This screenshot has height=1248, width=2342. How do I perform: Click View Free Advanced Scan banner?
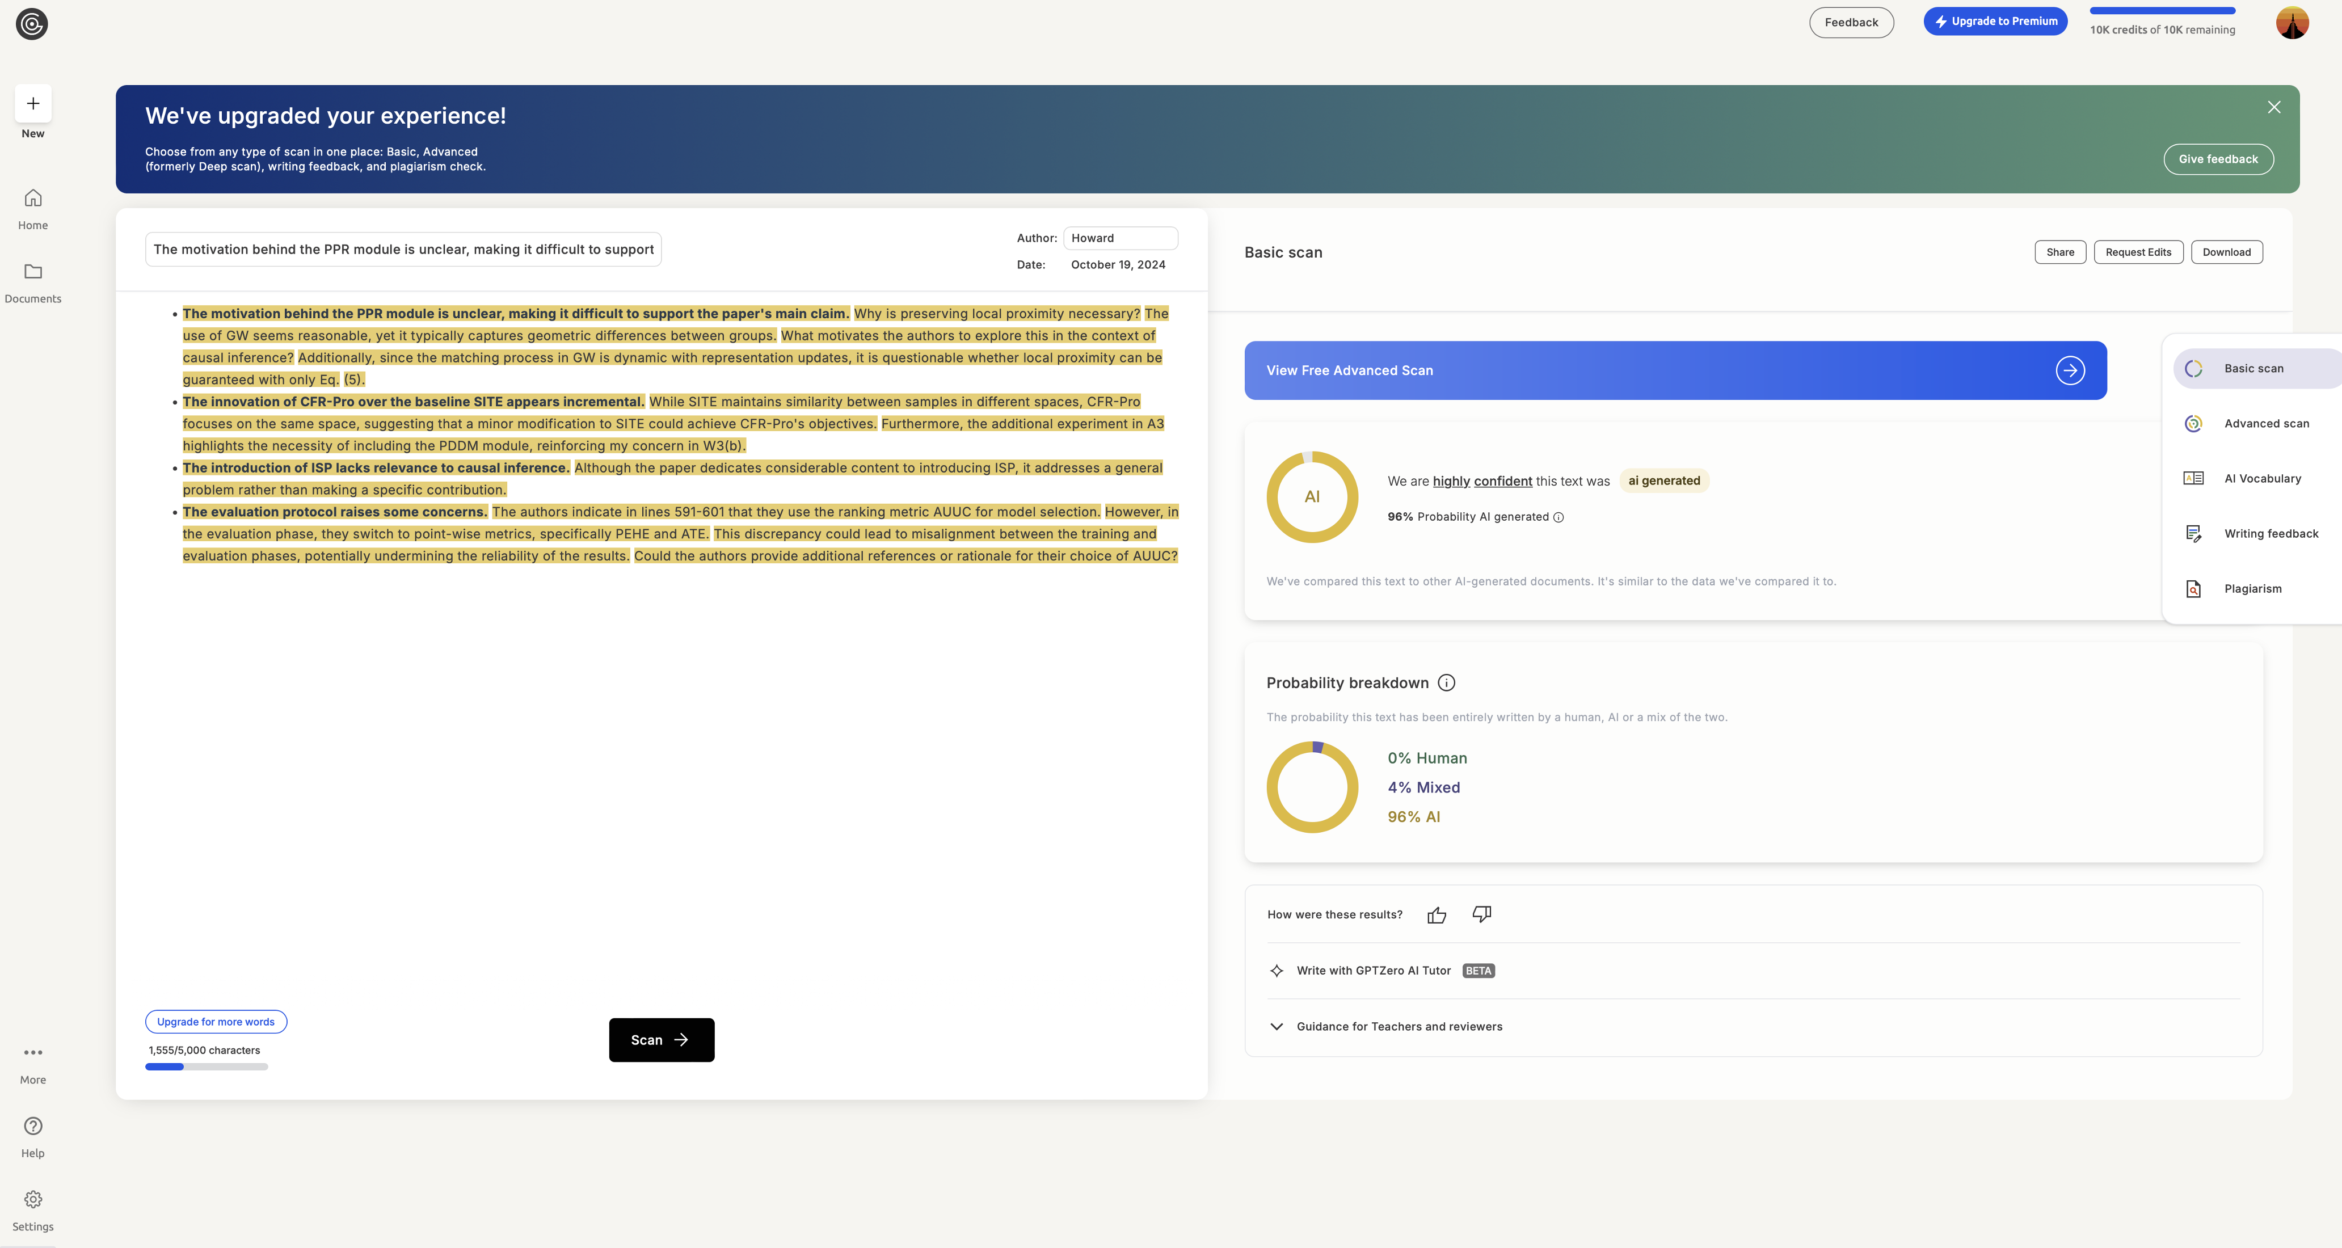[x=1675, y=371]
